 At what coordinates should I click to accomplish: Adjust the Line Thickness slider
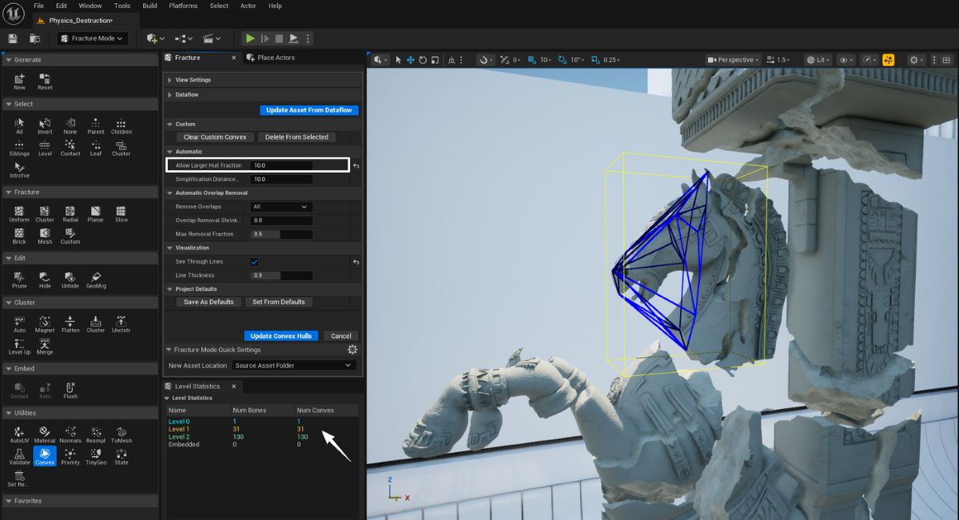click(x=281, y=276)
